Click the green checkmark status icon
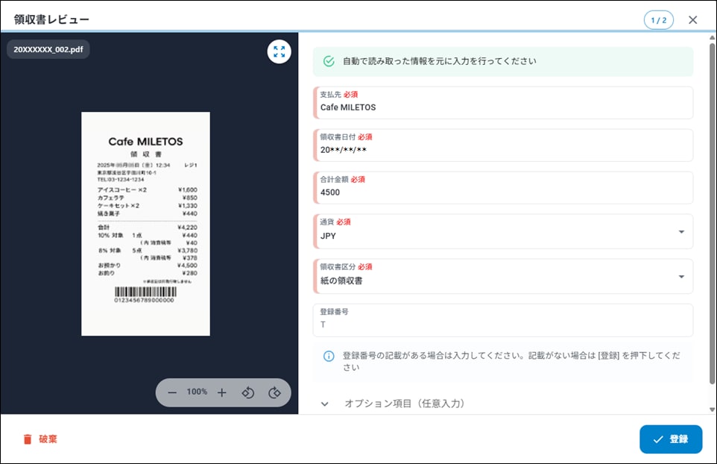717x464 pixels. (329, 62)
